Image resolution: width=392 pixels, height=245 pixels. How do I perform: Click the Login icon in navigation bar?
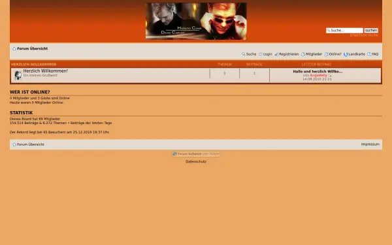click(261, 54)
